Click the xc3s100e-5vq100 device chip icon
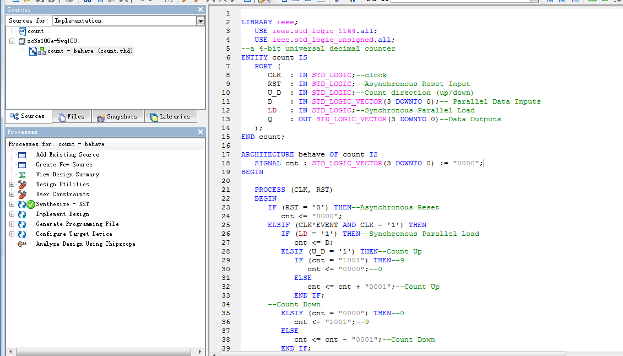Image resolution: width=623 pixels, height=356 pixels. [x=22, y=41]
